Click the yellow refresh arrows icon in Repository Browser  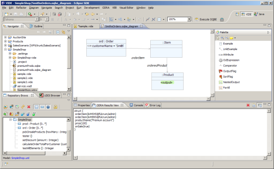pos(23,107)
